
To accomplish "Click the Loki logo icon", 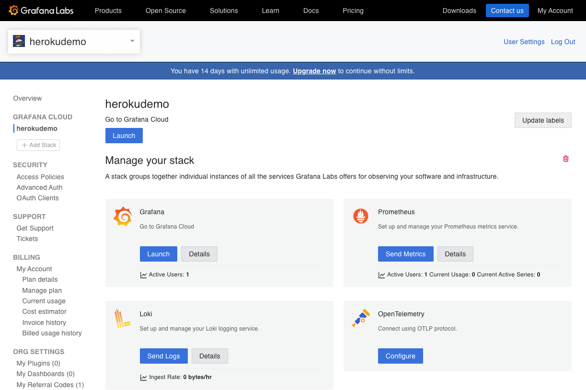I will [123, 319].
